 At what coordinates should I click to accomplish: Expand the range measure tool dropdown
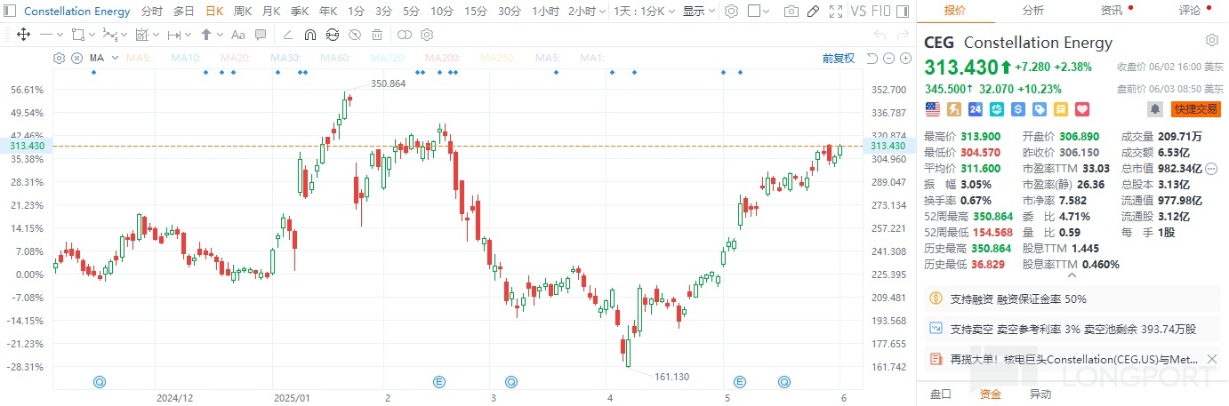(189, 35)
